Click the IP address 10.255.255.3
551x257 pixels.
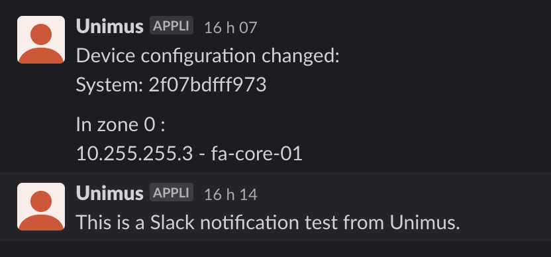tap(134, 154)
